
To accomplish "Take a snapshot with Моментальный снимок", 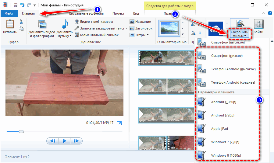I will coord(97,35).
